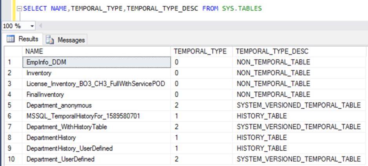Switch to the Results tab
The image size is (368, 166).
pos(23,39)
